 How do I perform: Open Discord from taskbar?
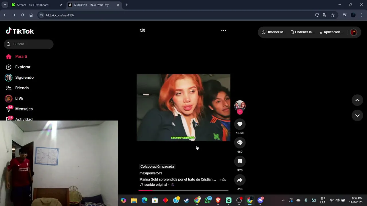pos(260,200)
